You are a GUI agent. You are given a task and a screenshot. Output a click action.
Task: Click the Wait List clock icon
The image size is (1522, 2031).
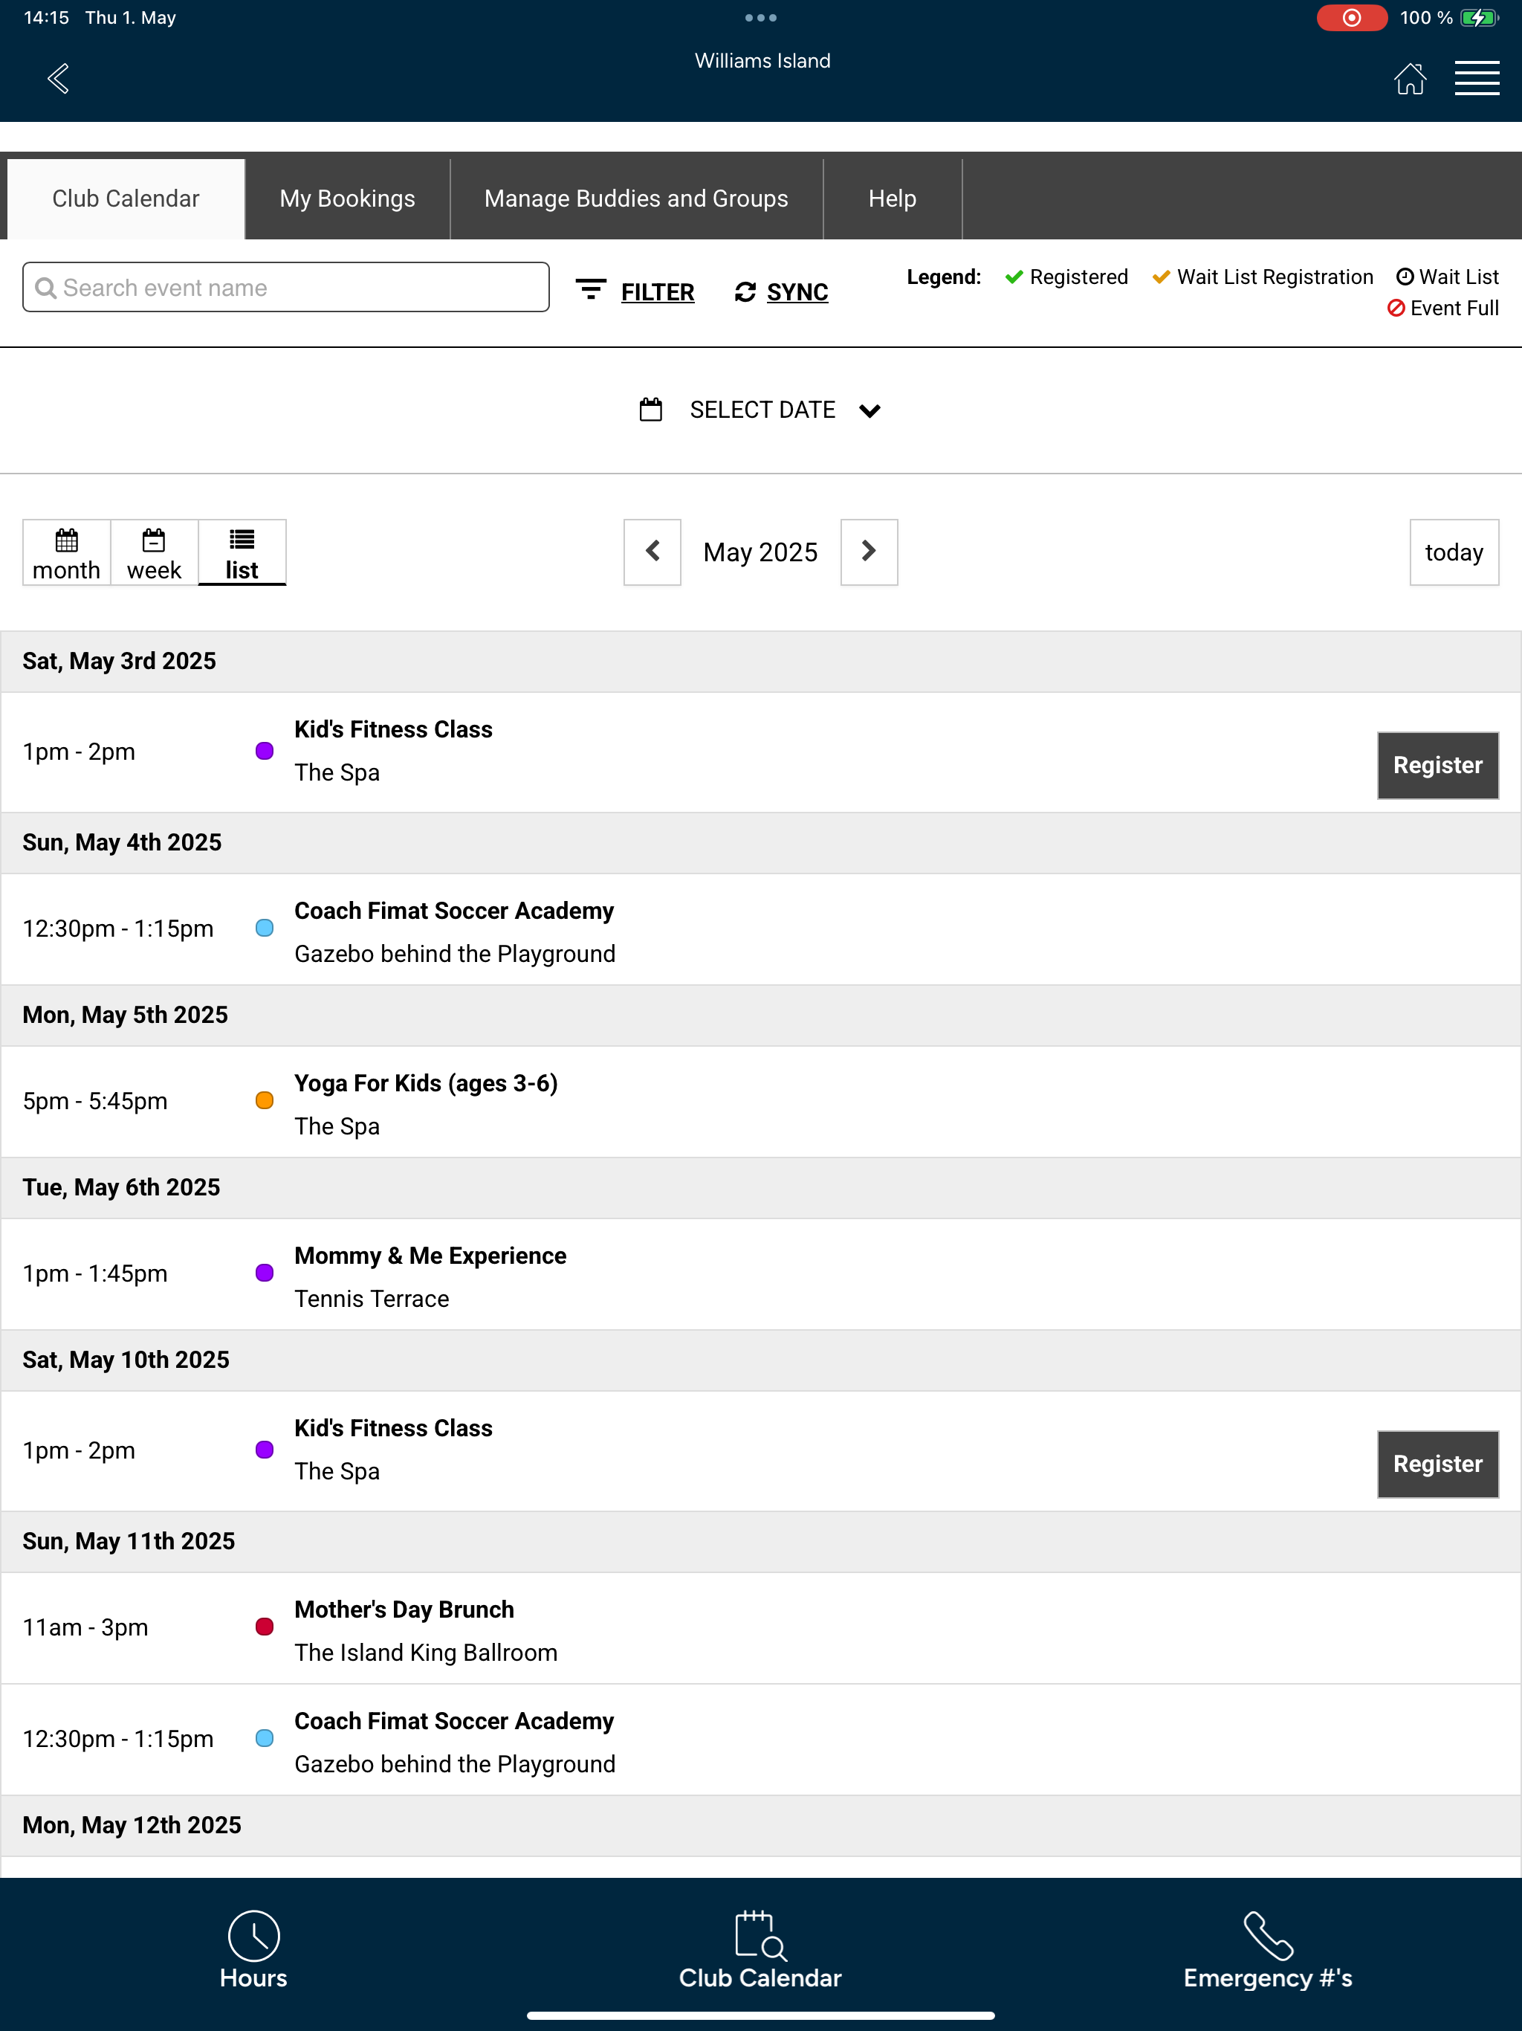pyautogui.click(x=1405, y=277)
